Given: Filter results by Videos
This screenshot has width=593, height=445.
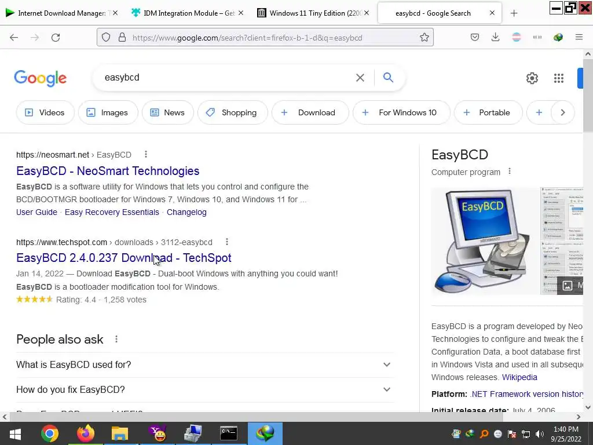Looking at the screenshot, I should point(45,112).
